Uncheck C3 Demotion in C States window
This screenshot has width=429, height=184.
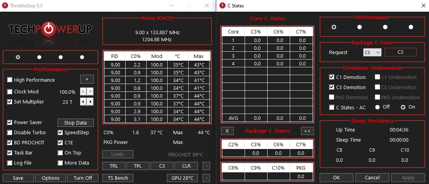(332, 88)
